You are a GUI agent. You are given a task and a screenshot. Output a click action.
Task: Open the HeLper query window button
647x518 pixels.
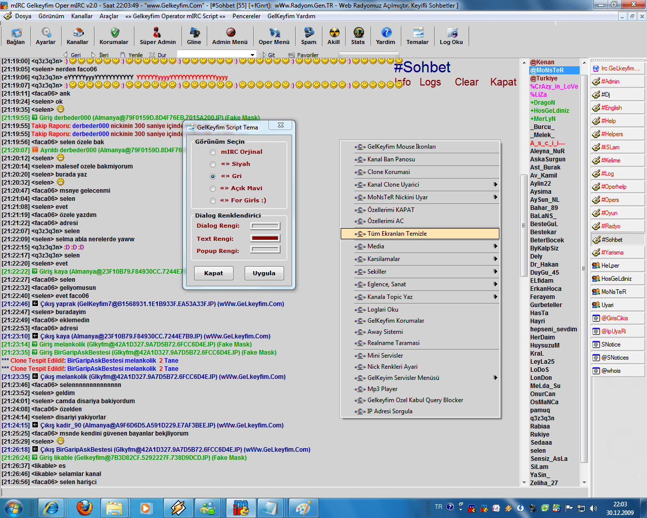618,266
